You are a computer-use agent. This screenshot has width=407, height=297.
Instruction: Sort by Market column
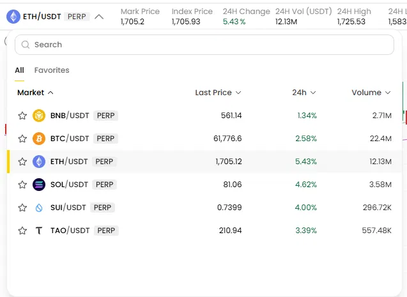click(x=35, y=93)
